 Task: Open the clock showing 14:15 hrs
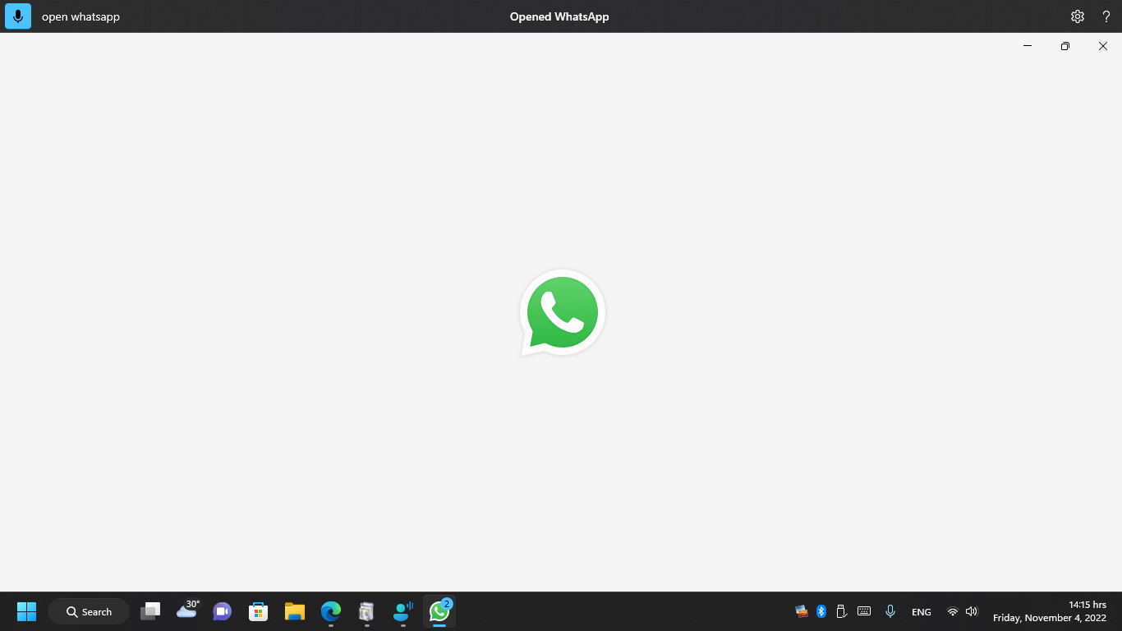[x=1050, y=611]
